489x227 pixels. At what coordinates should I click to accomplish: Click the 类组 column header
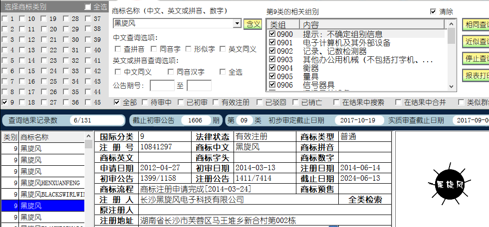point(283,24)
